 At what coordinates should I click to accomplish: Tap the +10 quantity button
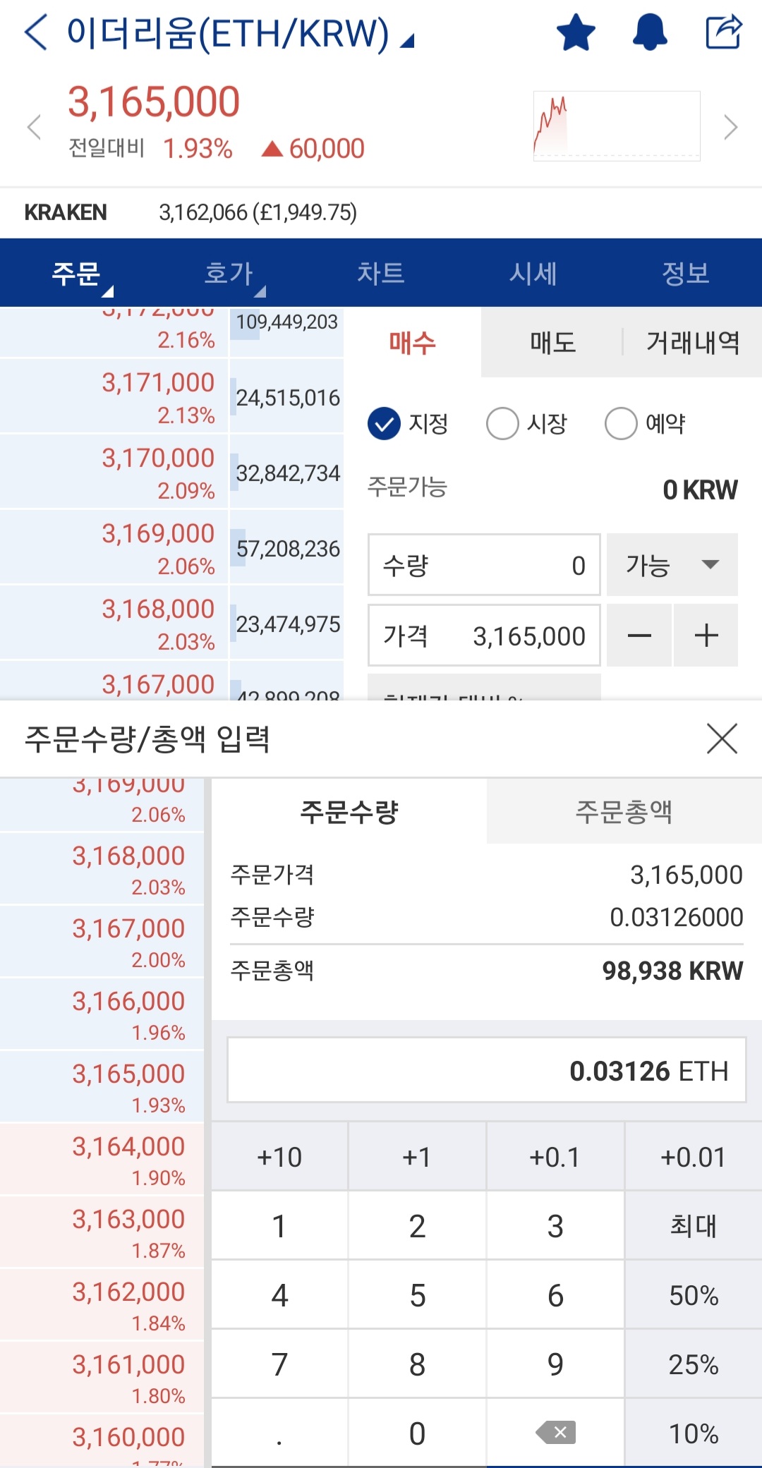tap(279, 1157)
